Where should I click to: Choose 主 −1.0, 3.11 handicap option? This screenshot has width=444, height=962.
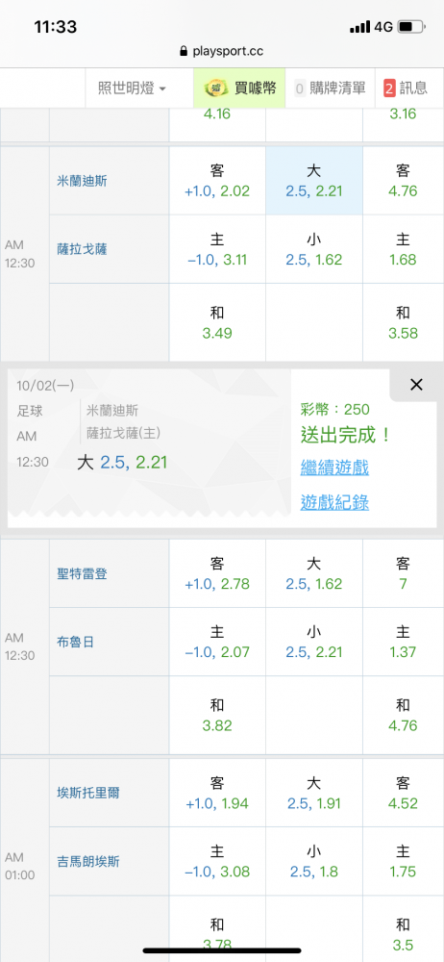pyautogui.click(x=217, y=249)
